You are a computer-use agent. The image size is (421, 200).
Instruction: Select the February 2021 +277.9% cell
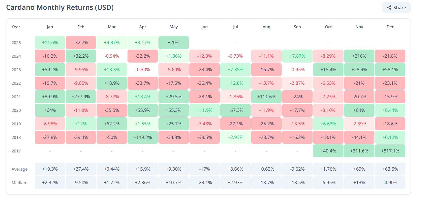click(x=81, y=97)
